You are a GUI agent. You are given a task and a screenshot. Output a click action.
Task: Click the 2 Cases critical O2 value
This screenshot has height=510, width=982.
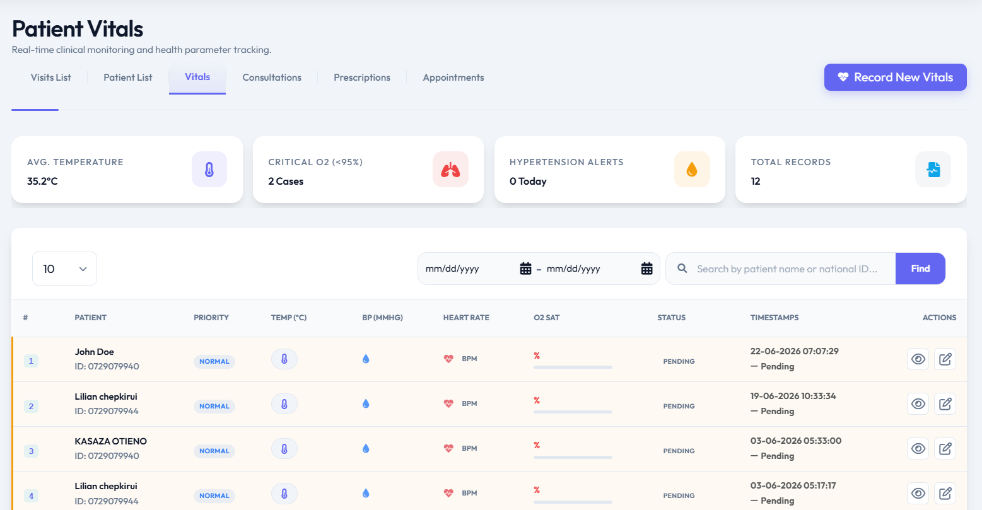pyautogui.click(x=286, y=181)
